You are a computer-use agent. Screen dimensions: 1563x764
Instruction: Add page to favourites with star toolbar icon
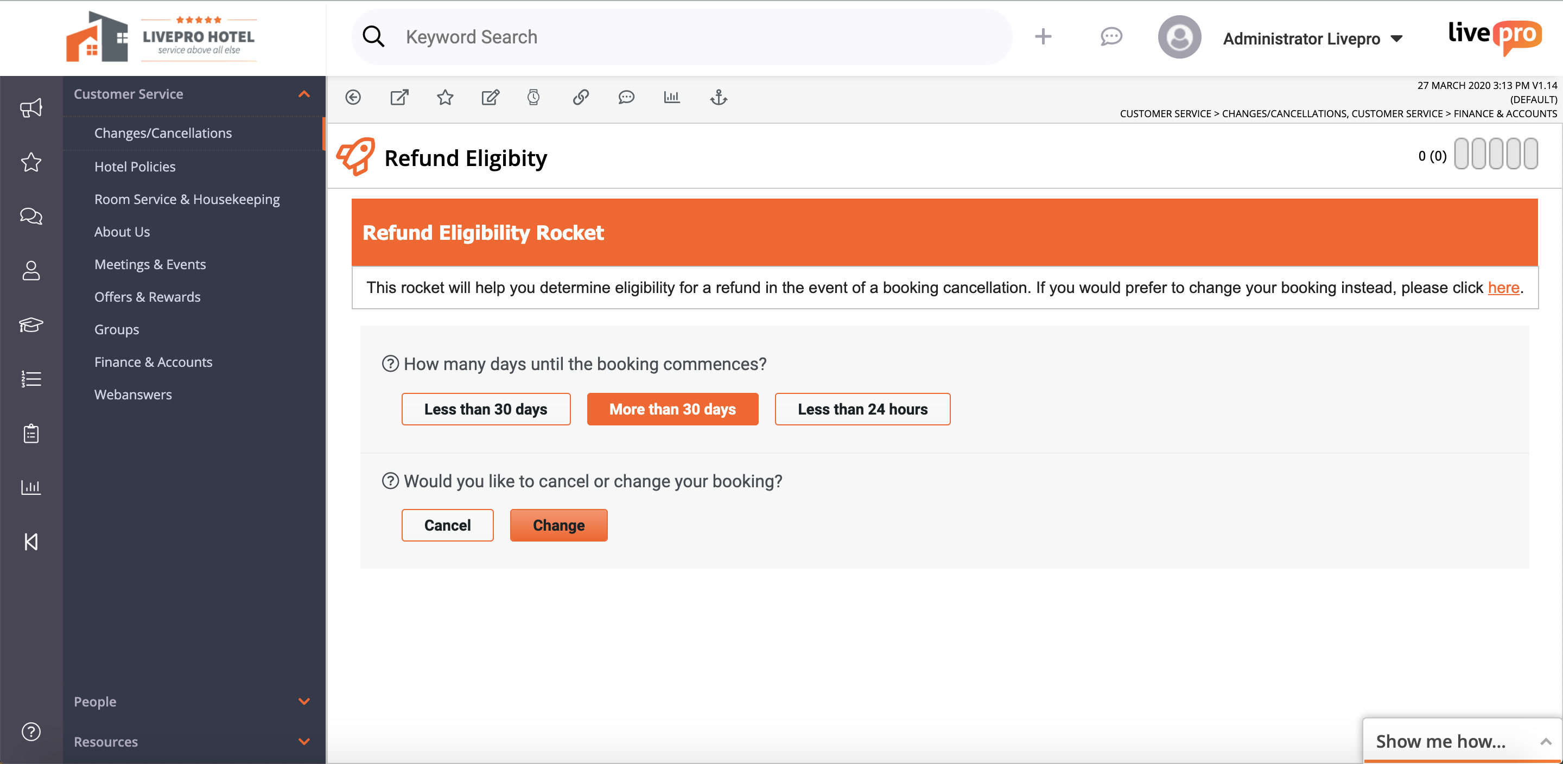point(445,97)
